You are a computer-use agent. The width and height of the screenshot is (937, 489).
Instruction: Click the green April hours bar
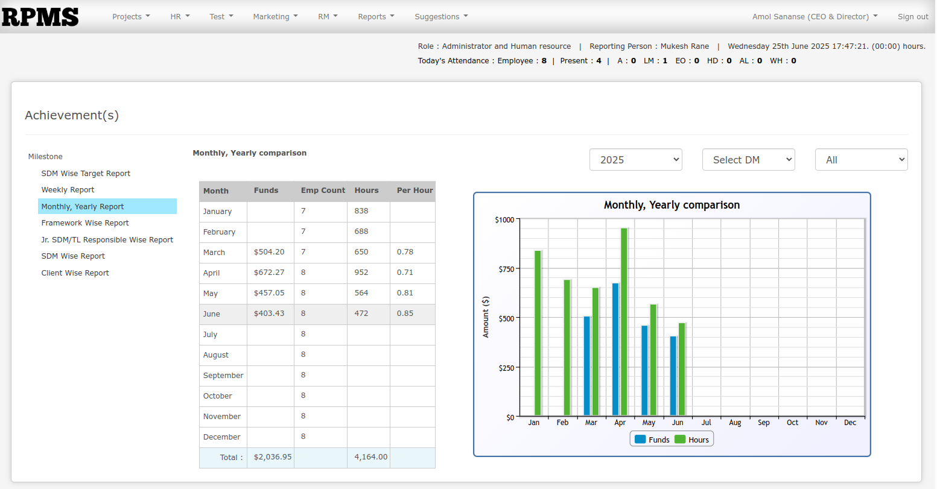[x=624, y=322]
